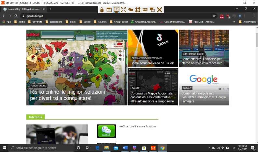This screenshot has height=152, width=258.
Task: Show hidden system tray icons
Action: coord(209,148)
